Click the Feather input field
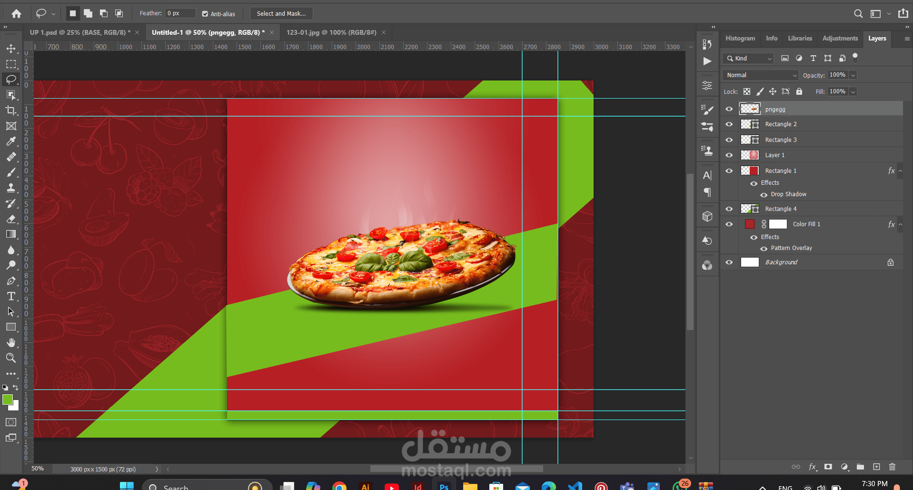Viewport: 913px width, 490px height. click(x=180, y=13)
